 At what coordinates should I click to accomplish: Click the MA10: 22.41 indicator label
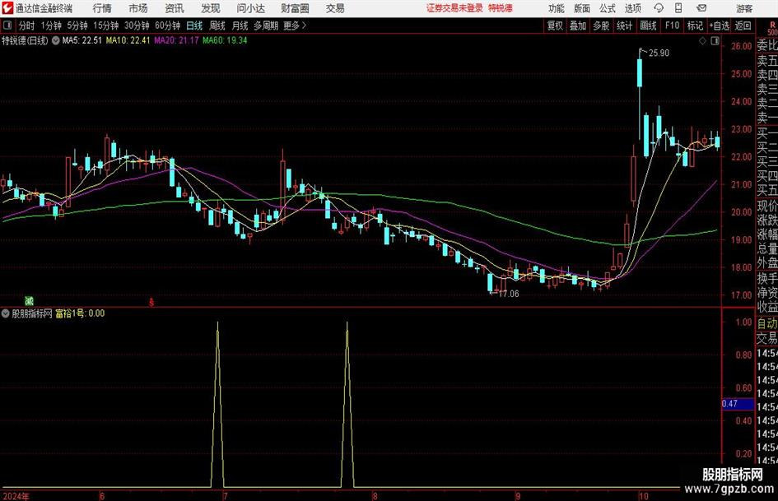[128, 40]
